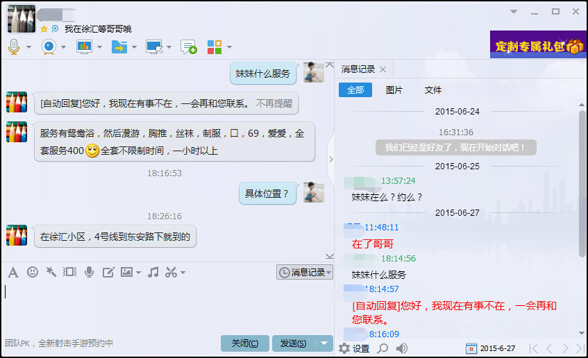Select the 文件 filter tab
The image size is (588, 358).
click(433, 90)
